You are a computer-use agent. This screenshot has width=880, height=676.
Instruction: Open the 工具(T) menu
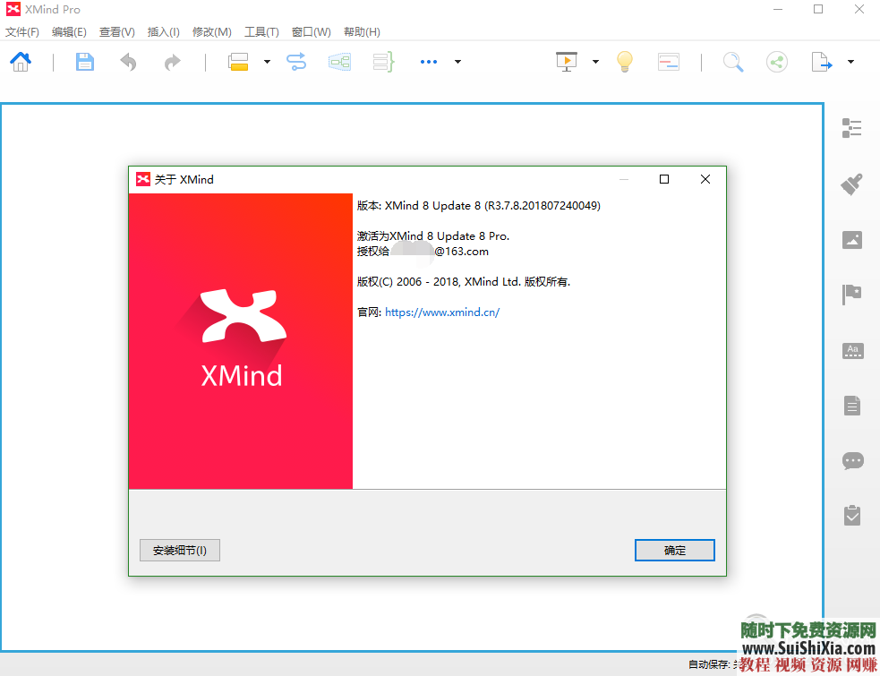tap(261, 31)
